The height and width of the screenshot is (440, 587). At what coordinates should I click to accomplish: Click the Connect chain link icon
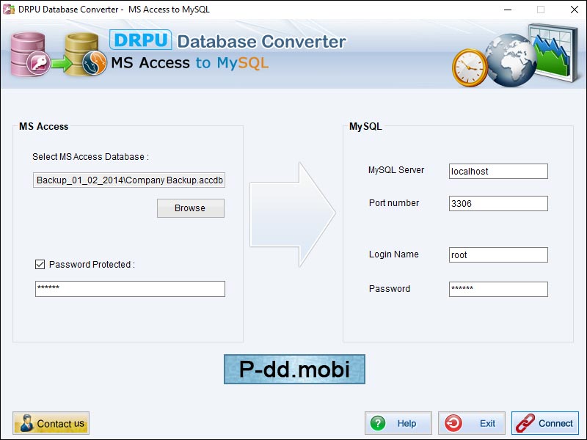point(524,423)
